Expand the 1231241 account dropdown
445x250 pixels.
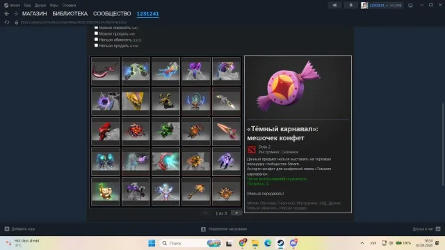coord(382,6)
